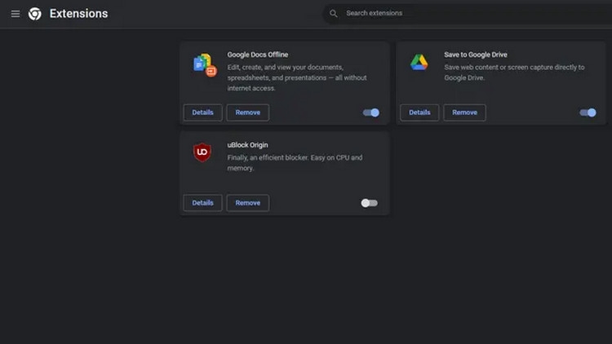Open the hamburger main menu
The height and width of the screenshot is (344, 612).
(x=15, y=14)
